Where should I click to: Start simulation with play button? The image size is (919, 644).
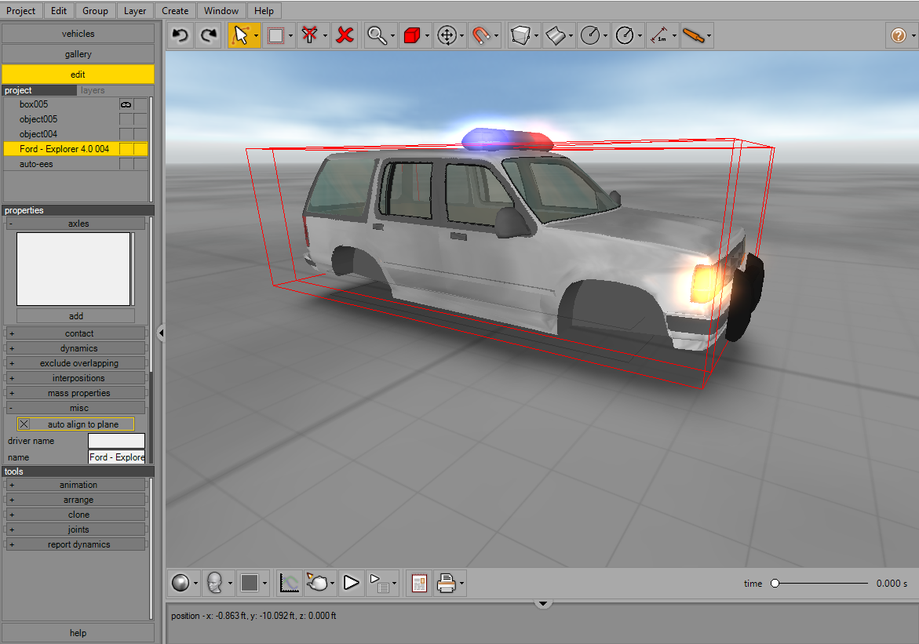(351, 583)
